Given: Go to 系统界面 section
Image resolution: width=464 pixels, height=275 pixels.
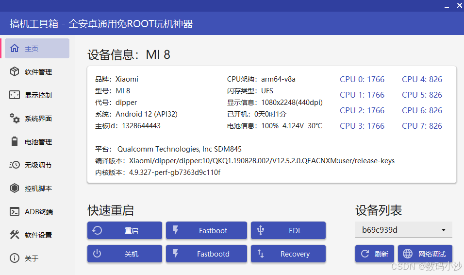Looking at the screenshot, I should [x=37, y=119].
